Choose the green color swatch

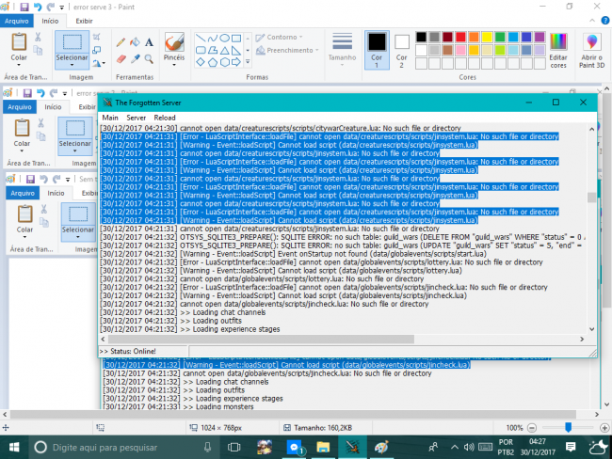[500, 37]
